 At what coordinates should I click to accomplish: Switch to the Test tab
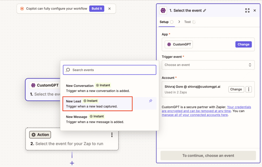(187, 22)
